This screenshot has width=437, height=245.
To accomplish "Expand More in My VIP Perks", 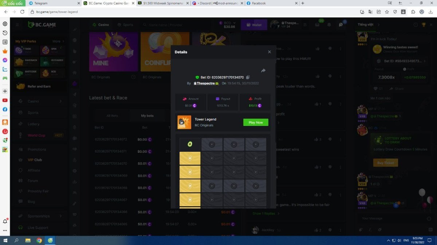I will pos(58,41).
